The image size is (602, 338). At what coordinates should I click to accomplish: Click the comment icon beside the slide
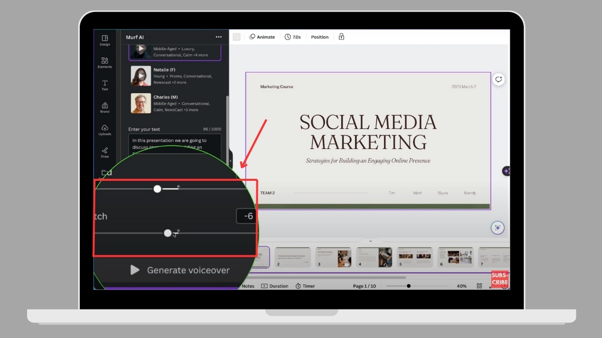(498, 80)
